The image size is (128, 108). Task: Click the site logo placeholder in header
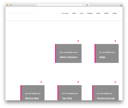coord(22,13)
